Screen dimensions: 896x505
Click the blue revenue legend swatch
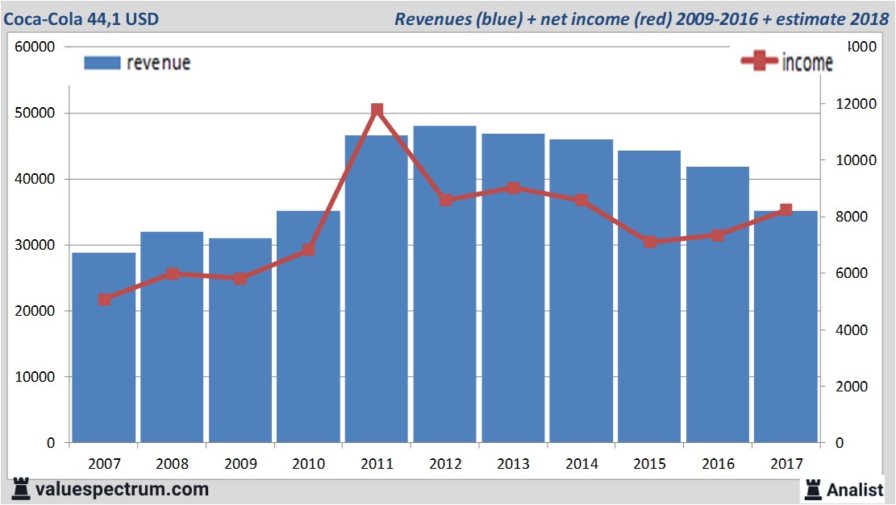(102, 63)
